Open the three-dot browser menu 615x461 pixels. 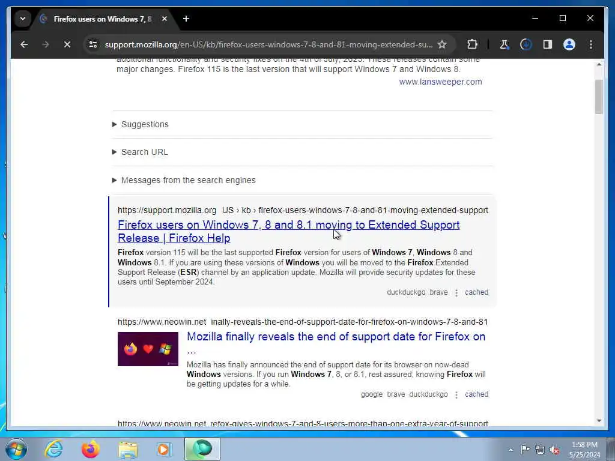pyautogui.click(x=591, y=44)
